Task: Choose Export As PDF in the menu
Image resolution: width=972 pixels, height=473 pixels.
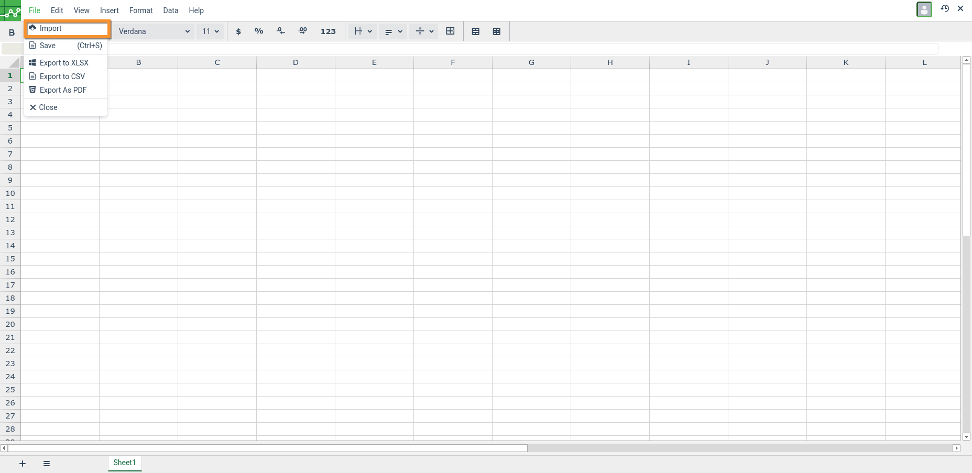Action: 63,90
